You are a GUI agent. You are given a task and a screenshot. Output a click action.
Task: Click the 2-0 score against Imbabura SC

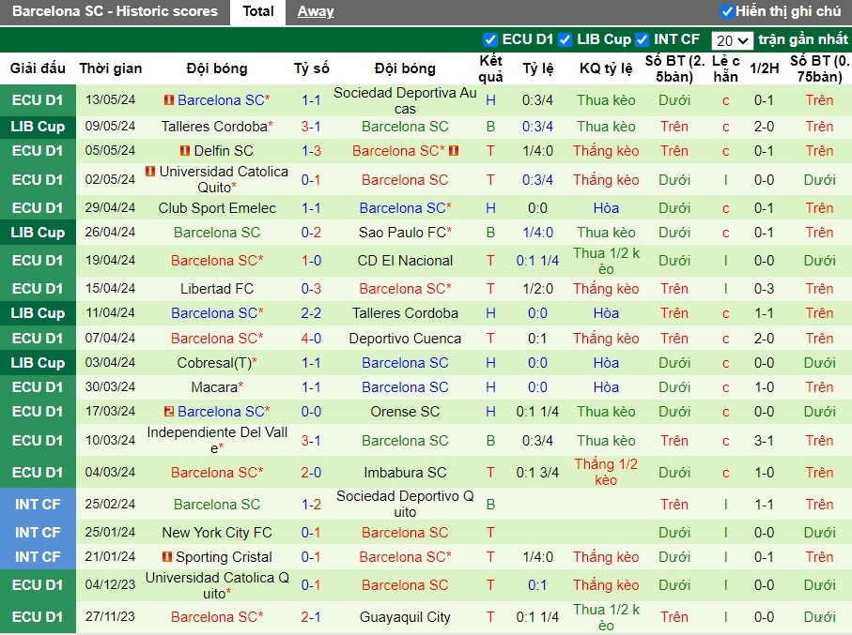pyautogui.click(x=311, y=472)
